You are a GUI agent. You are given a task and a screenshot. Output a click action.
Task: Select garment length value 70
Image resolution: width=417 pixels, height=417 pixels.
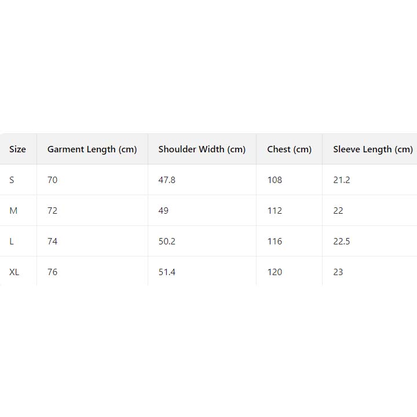[x=53, y=180]
